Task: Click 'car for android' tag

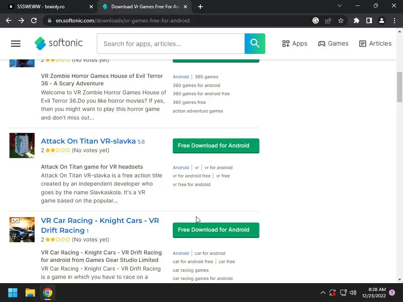Action: [210, 253]
